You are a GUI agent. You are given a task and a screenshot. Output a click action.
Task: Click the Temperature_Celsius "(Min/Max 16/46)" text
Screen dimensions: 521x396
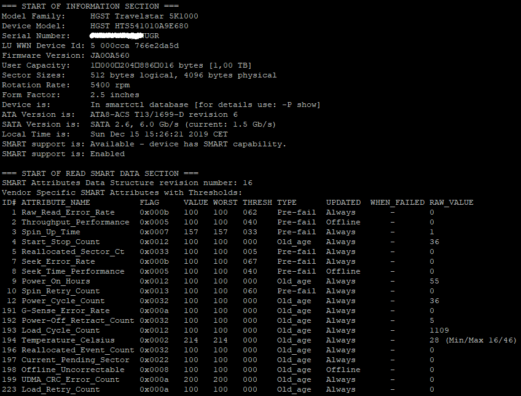pos(481,340)
